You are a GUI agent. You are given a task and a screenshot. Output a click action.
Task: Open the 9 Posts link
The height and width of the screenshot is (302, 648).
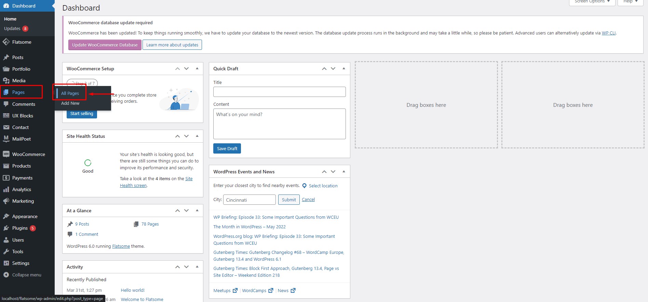point(82,224)
